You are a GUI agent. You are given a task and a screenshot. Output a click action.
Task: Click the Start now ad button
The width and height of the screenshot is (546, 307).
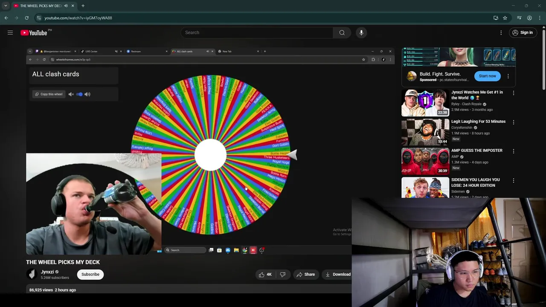pyautogui.click(x=487, y=76)
